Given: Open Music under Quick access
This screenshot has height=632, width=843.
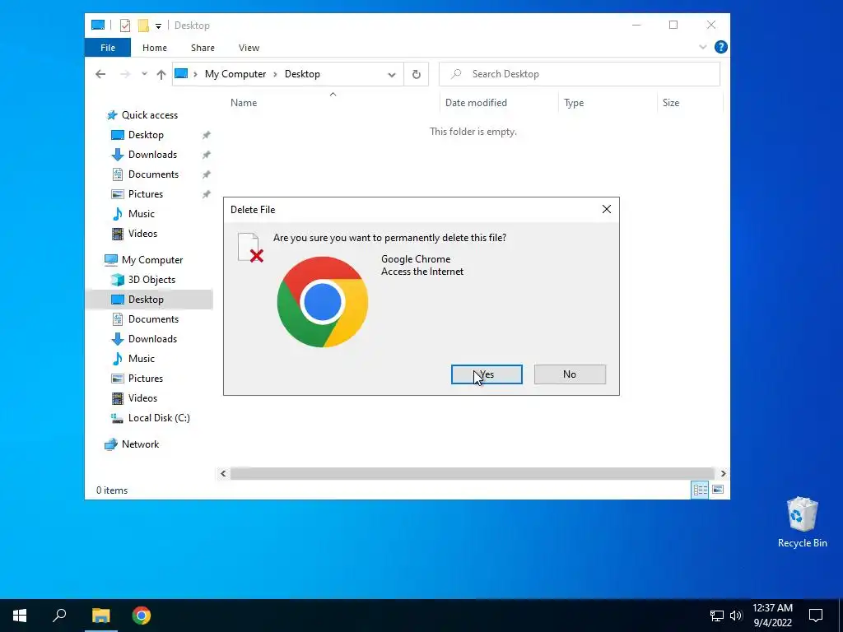Looking at the screenshot, I should [141, 214].
